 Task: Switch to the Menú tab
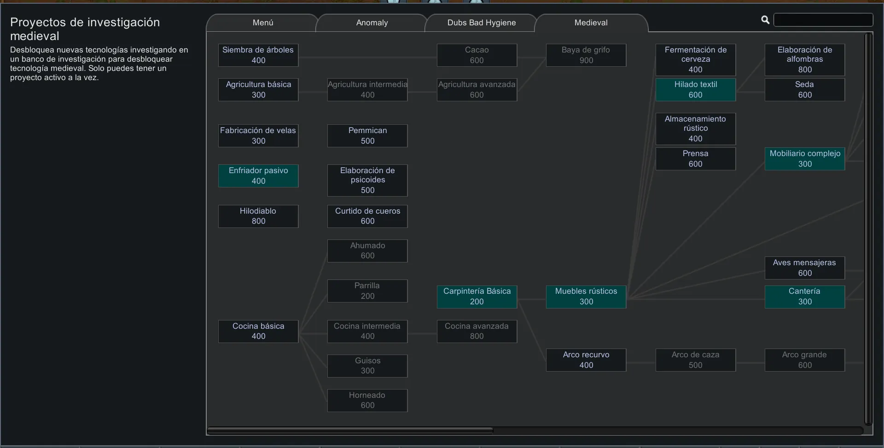(x=262, y=23)
